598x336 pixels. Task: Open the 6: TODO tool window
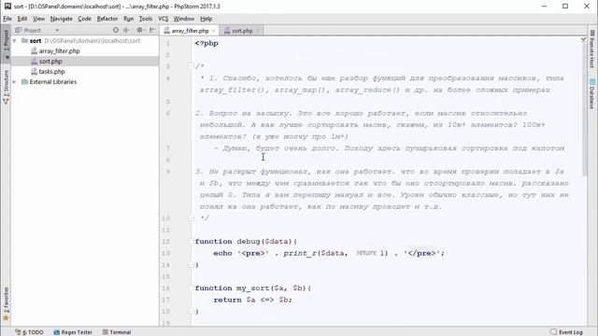pyautogui.click(x=29, y=332)
